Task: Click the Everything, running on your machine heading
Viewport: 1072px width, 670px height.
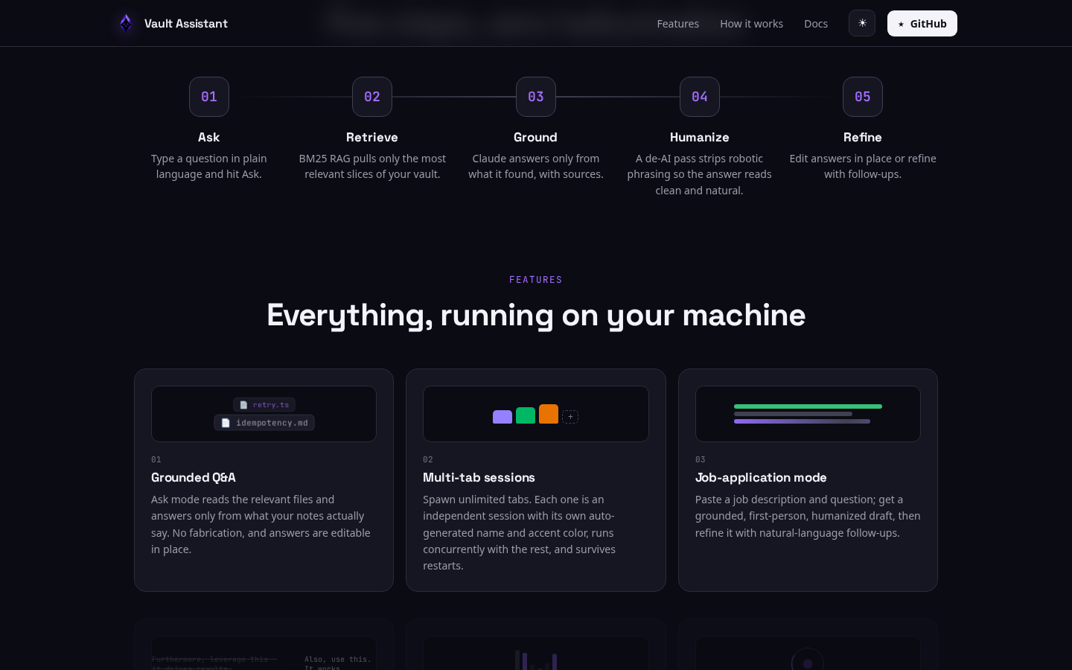Action: 536,315
